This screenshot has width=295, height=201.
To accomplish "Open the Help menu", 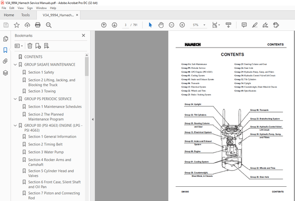I will coord(53,8).
